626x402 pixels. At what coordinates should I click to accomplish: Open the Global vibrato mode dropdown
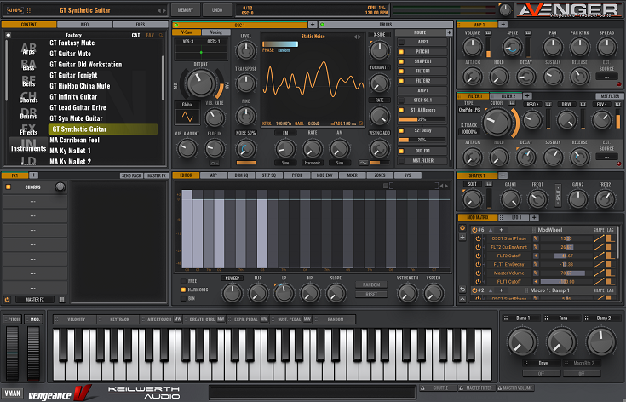[187, 105]
